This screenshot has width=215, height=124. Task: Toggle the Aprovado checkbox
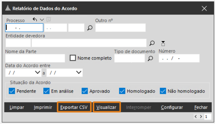[85, 91]
